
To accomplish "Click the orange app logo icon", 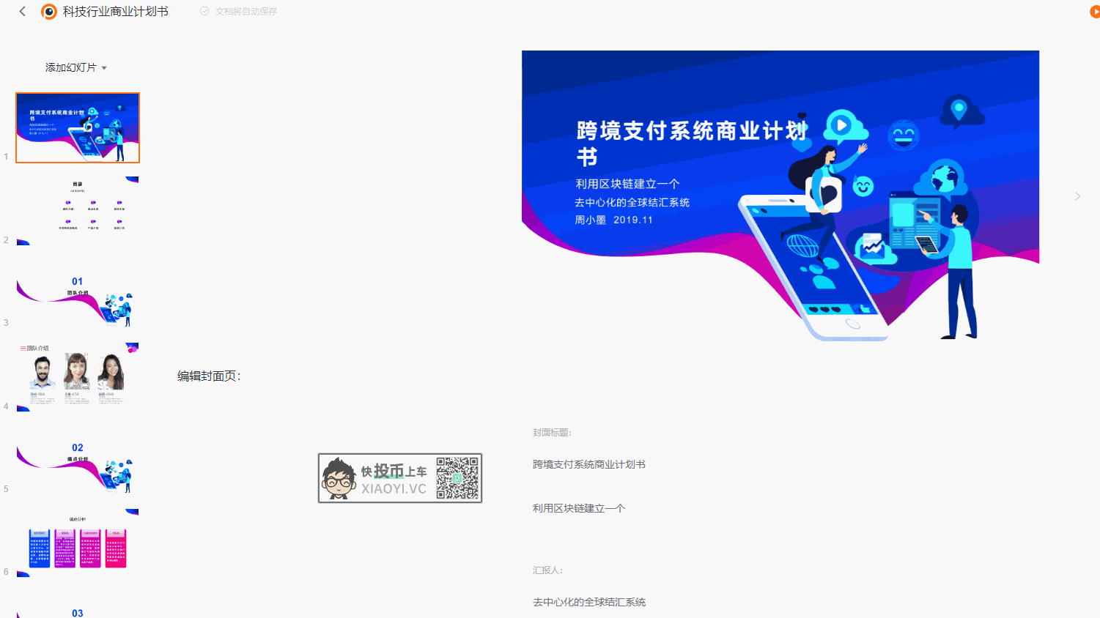I will pos(49,12).
